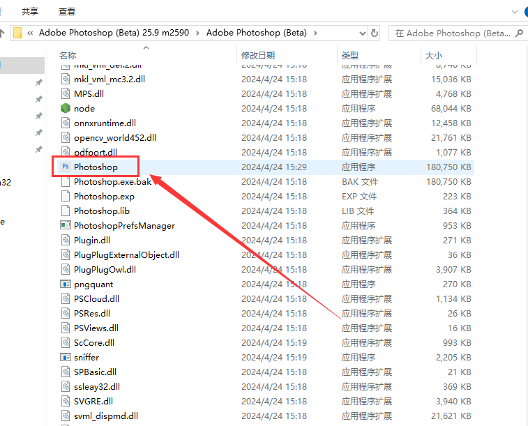Click the svml_dispmd.dll file icon
Image resolution: width=528 pixels, height=426 pixels.
point(66,416)
